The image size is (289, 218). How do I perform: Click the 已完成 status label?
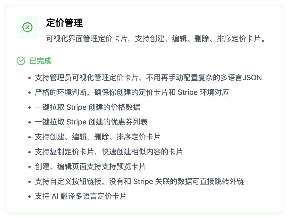(x=40, y=61)
